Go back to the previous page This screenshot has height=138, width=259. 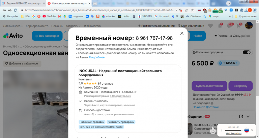click(x=4, y=10)
